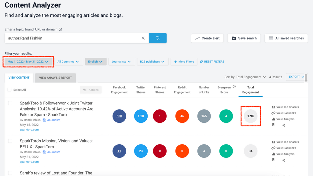
Task: Click info icon next to search field label
Action: click(x=60, y=30)
